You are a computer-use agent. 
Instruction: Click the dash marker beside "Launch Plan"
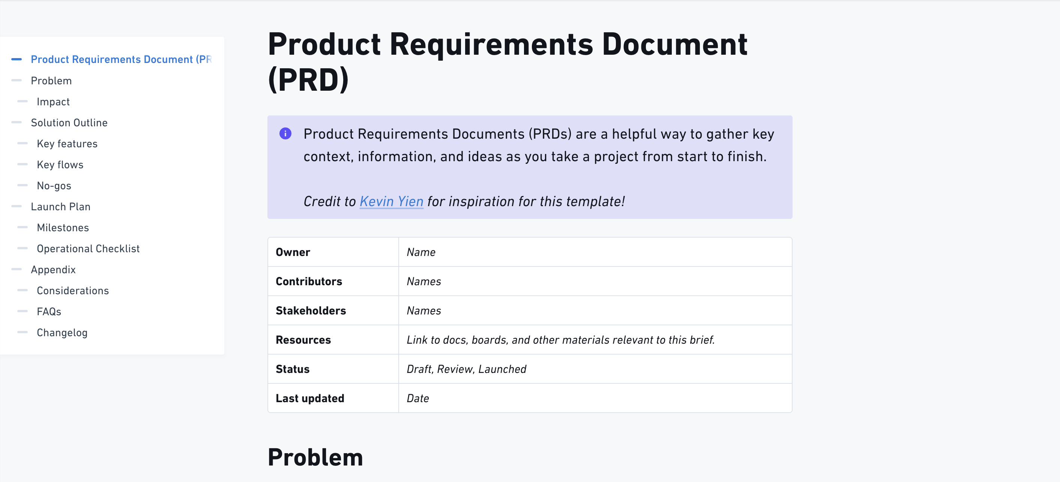tap(17, 207)
